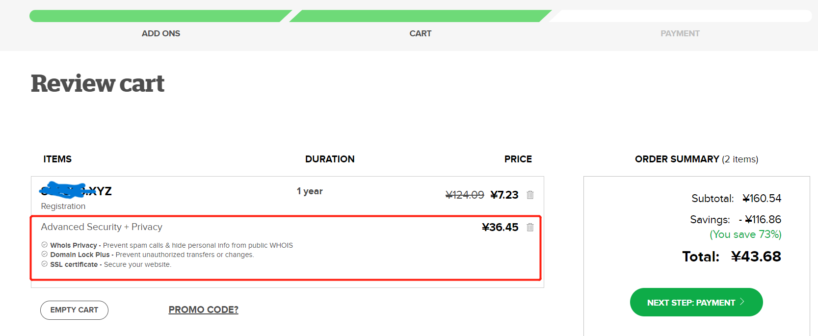Click the ¥43.68 order total
The width and height of the screenshot is (818, 336).
(x=756, y=257)
